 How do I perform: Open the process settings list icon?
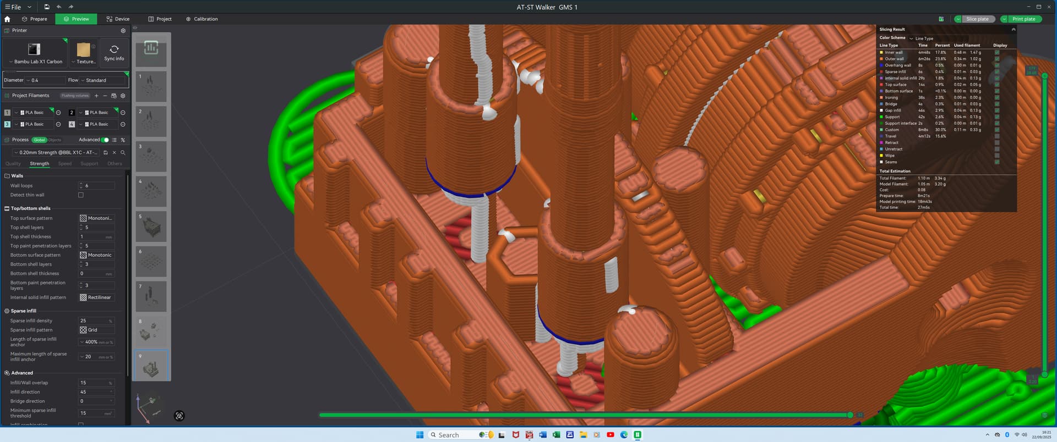pyautogui.click(x=115, y=140)
